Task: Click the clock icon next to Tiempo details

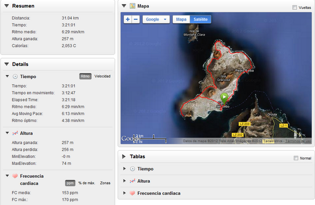Action: coord(15,76)
